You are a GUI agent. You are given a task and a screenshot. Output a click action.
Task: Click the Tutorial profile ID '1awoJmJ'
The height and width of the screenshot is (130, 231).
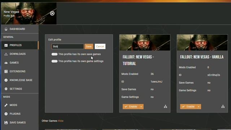[156, 82]
